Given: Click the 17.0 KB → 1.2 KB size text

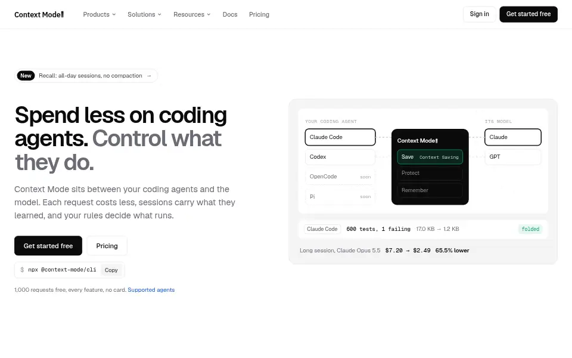Looking at the screenshot, I should 437,229.
